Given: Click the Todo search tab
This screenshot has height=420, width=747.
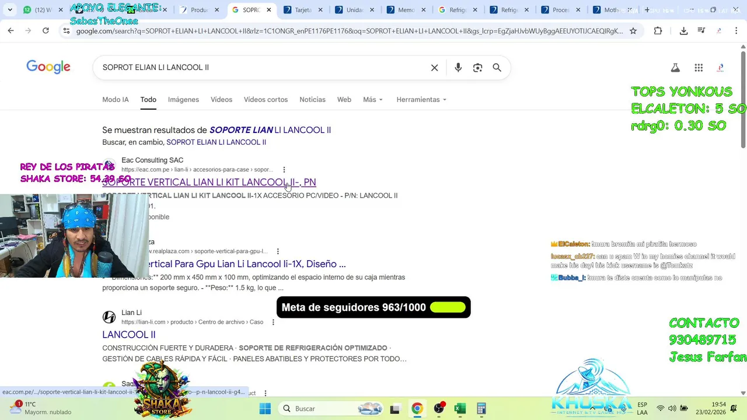Looking at the screenshot, I should [148, 100].
